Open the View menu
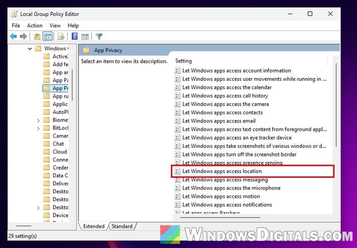 coord(55,25)
